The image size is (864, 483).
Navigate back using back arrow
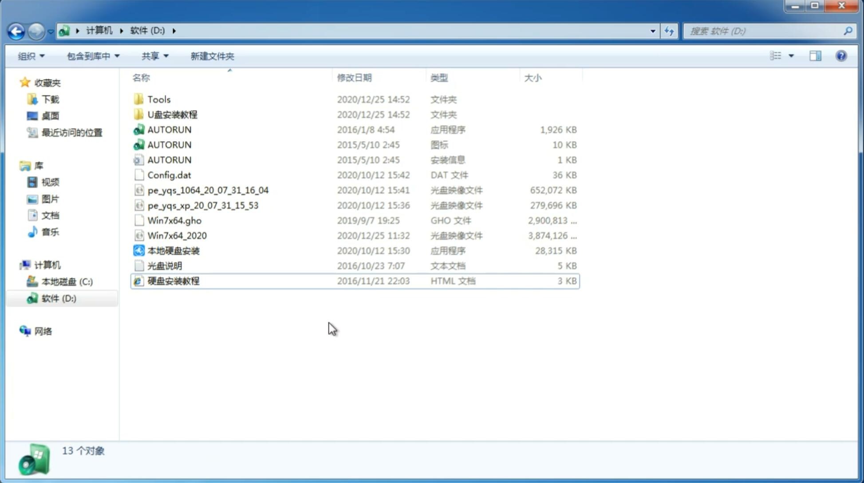click(16, 30)
